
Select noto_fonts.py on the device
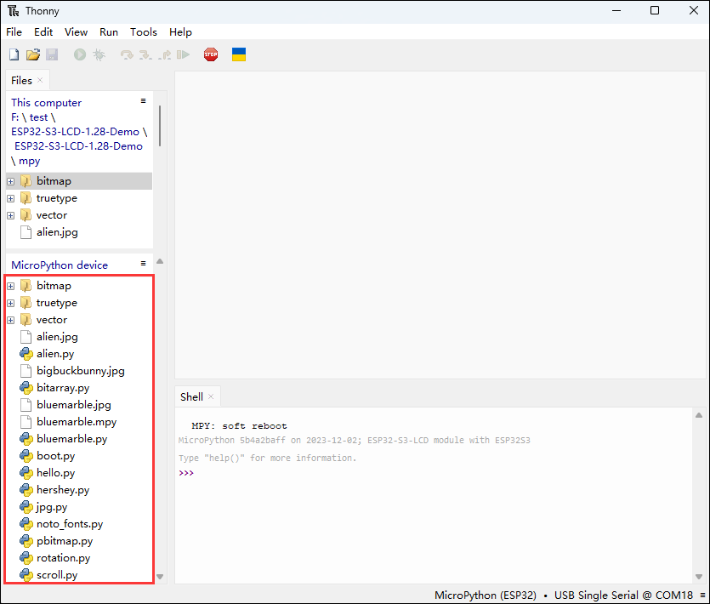pos(70,524)
